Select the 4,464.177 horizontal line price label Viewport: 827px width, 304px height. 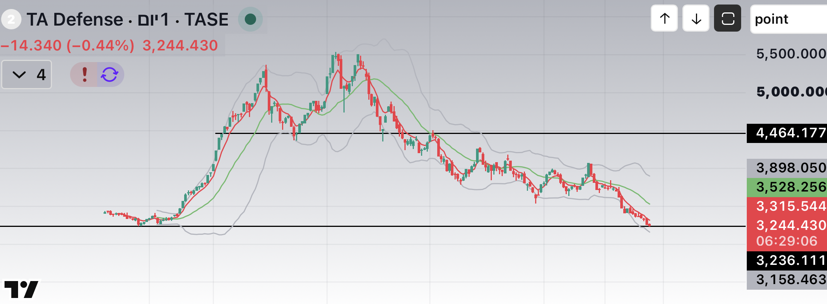787,133
